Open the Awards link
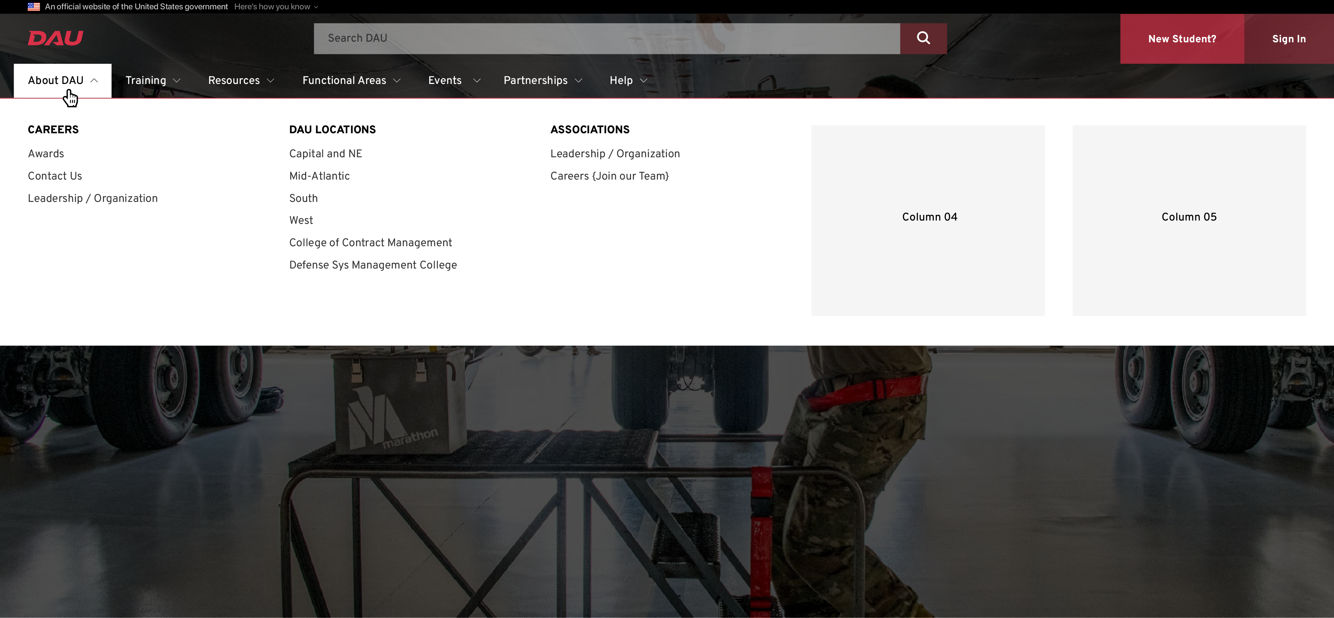The image size is (1334, 618). coord(46,154)
